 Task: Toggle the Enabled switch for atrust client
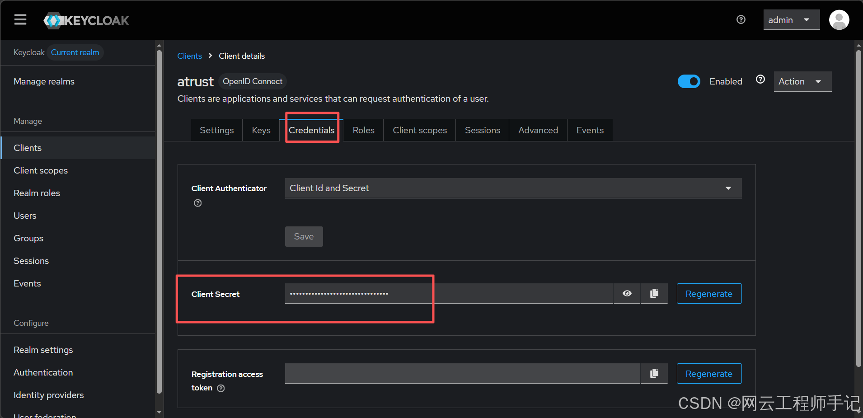click(x=689, y=81)
